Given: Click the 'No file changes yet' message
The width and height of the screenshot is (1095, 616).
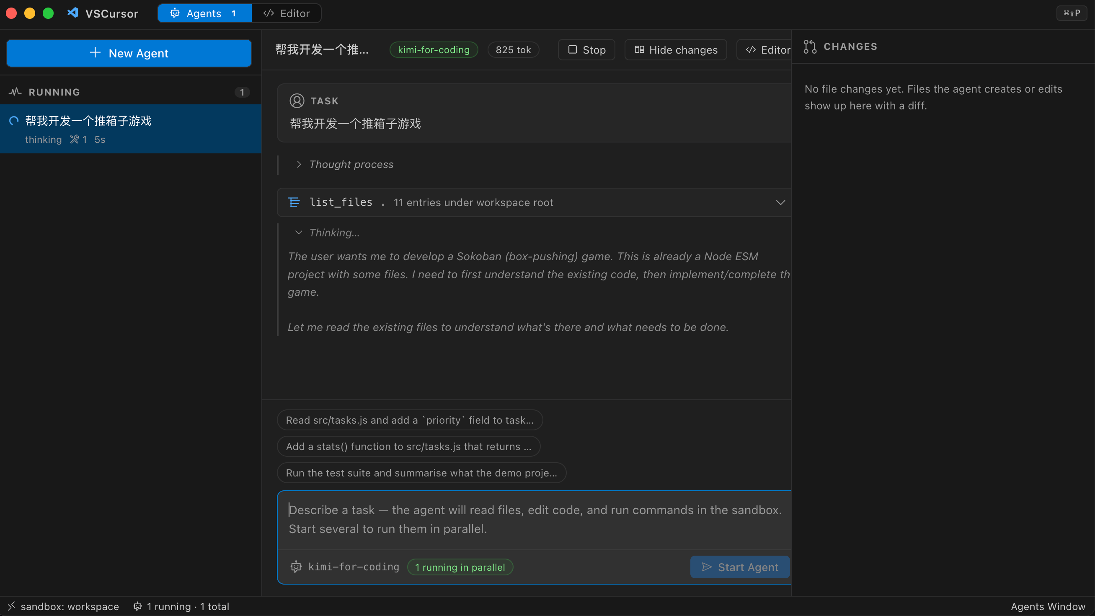Looking at the screenshot, I should [933, 97].
